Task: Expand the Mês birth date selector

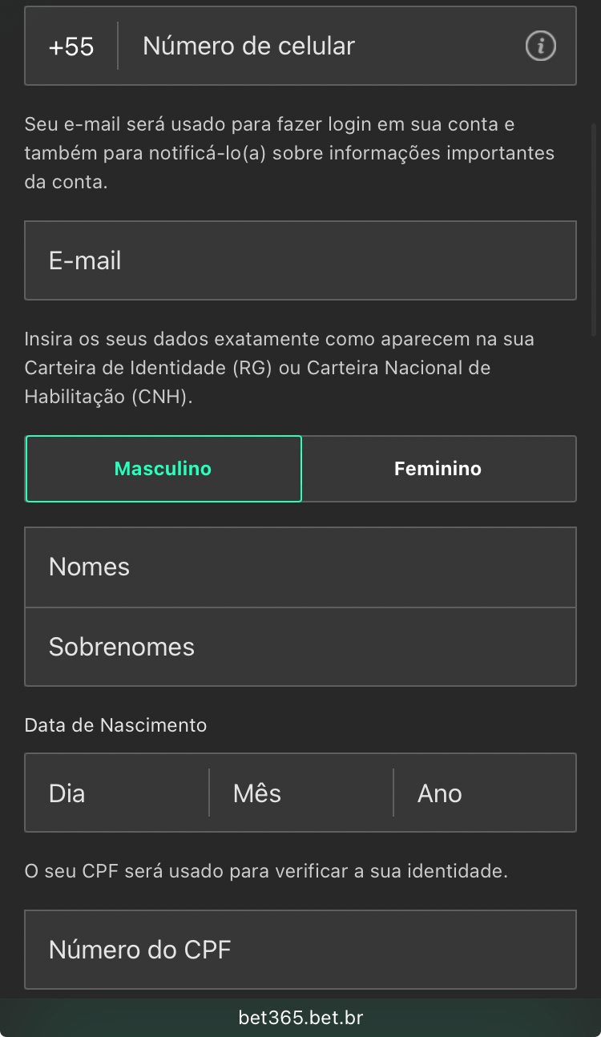Action: click(x=301, y=793)
